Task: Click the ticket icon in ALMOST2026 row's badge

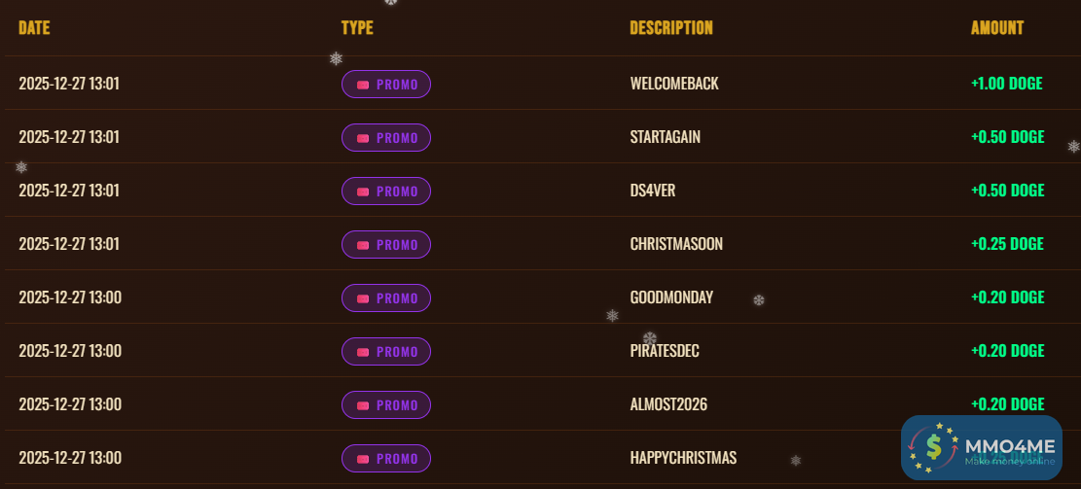Action: [x=363, y=405]
